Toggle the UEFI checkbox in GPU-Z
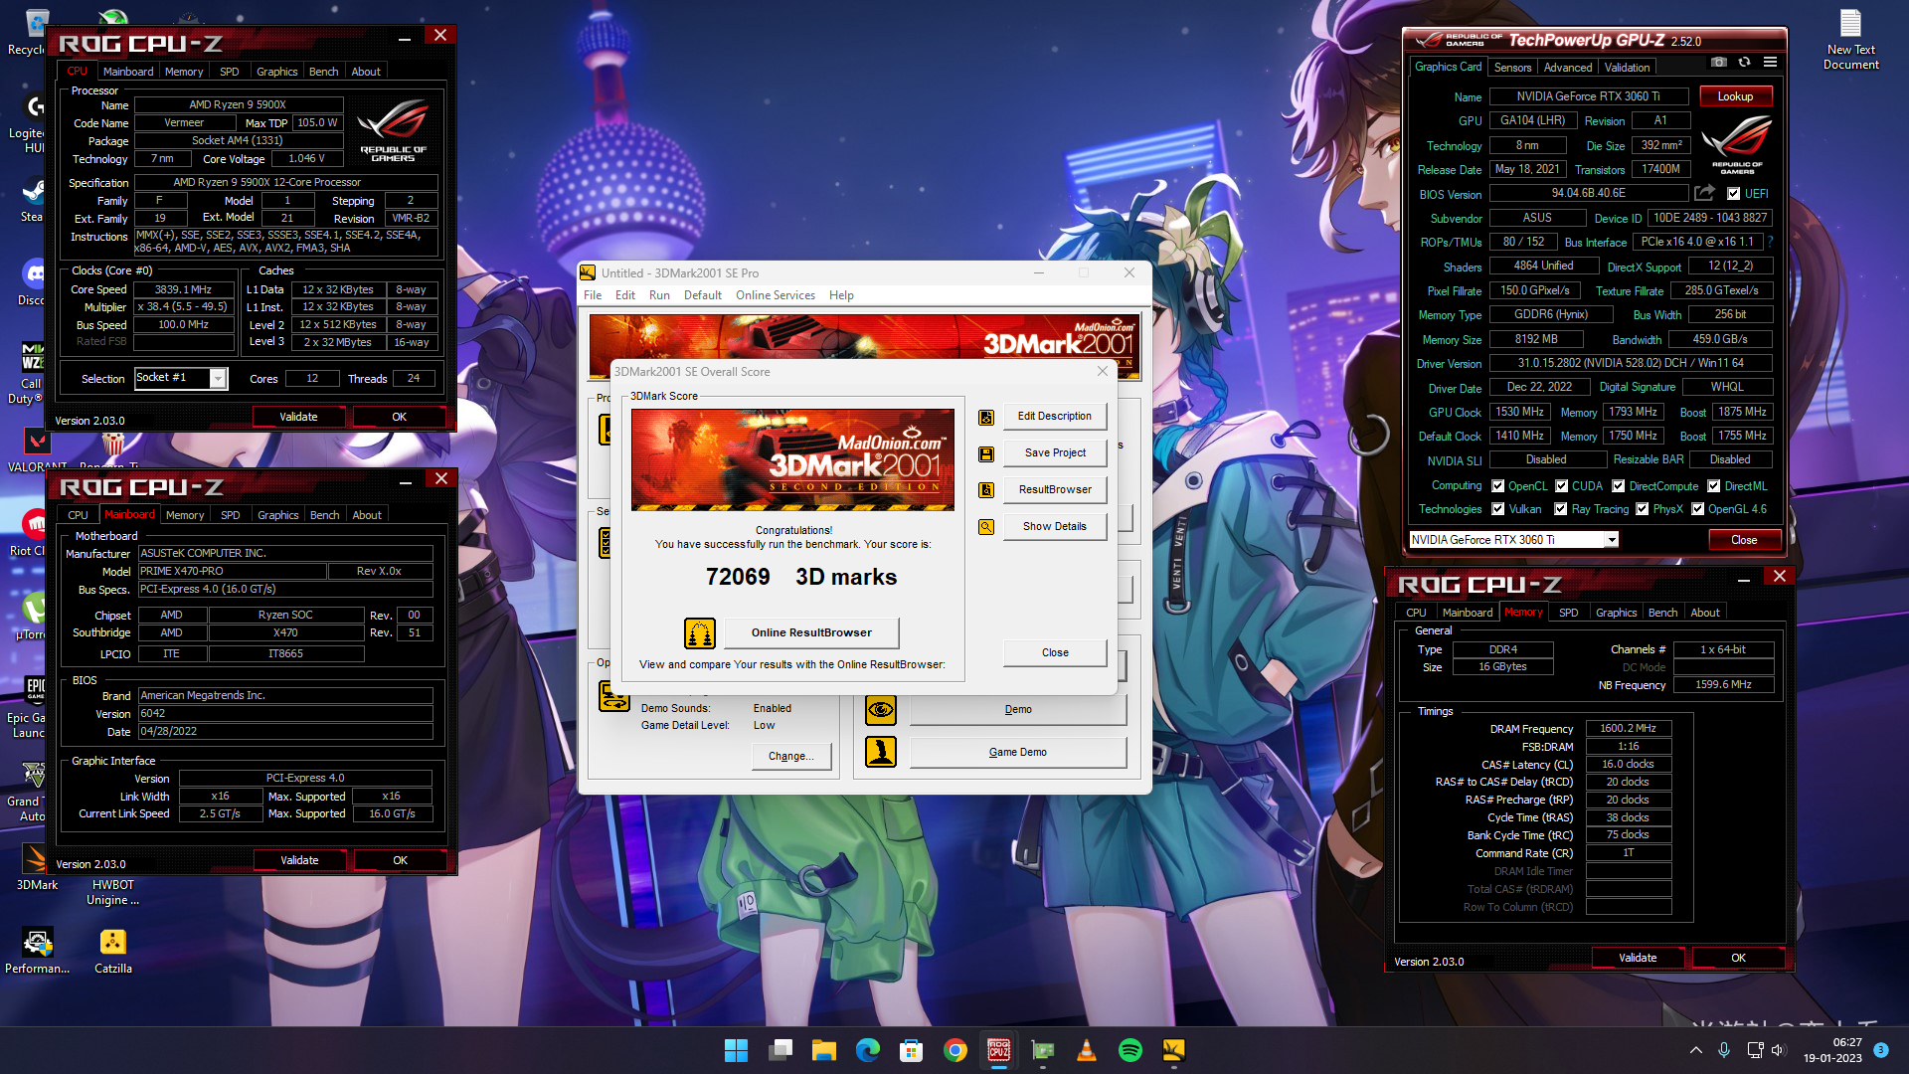The image size is (1909, 1074). click(x=1734, y=194)
